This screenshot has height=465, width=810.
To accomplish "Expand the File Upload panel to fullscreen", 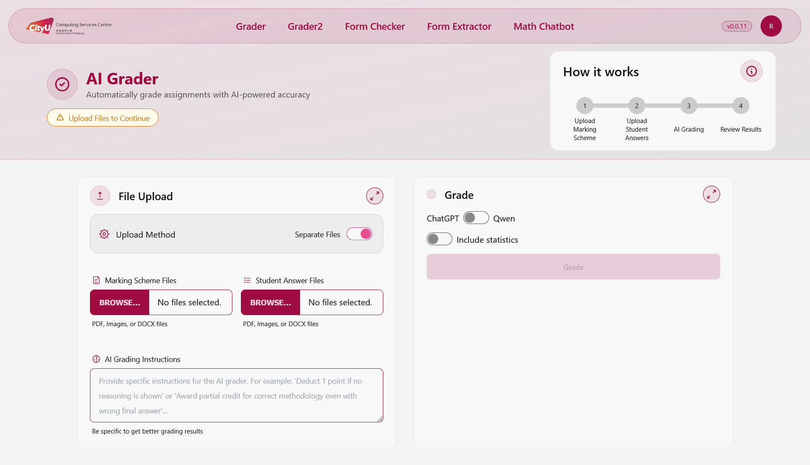I will [374, 196].
